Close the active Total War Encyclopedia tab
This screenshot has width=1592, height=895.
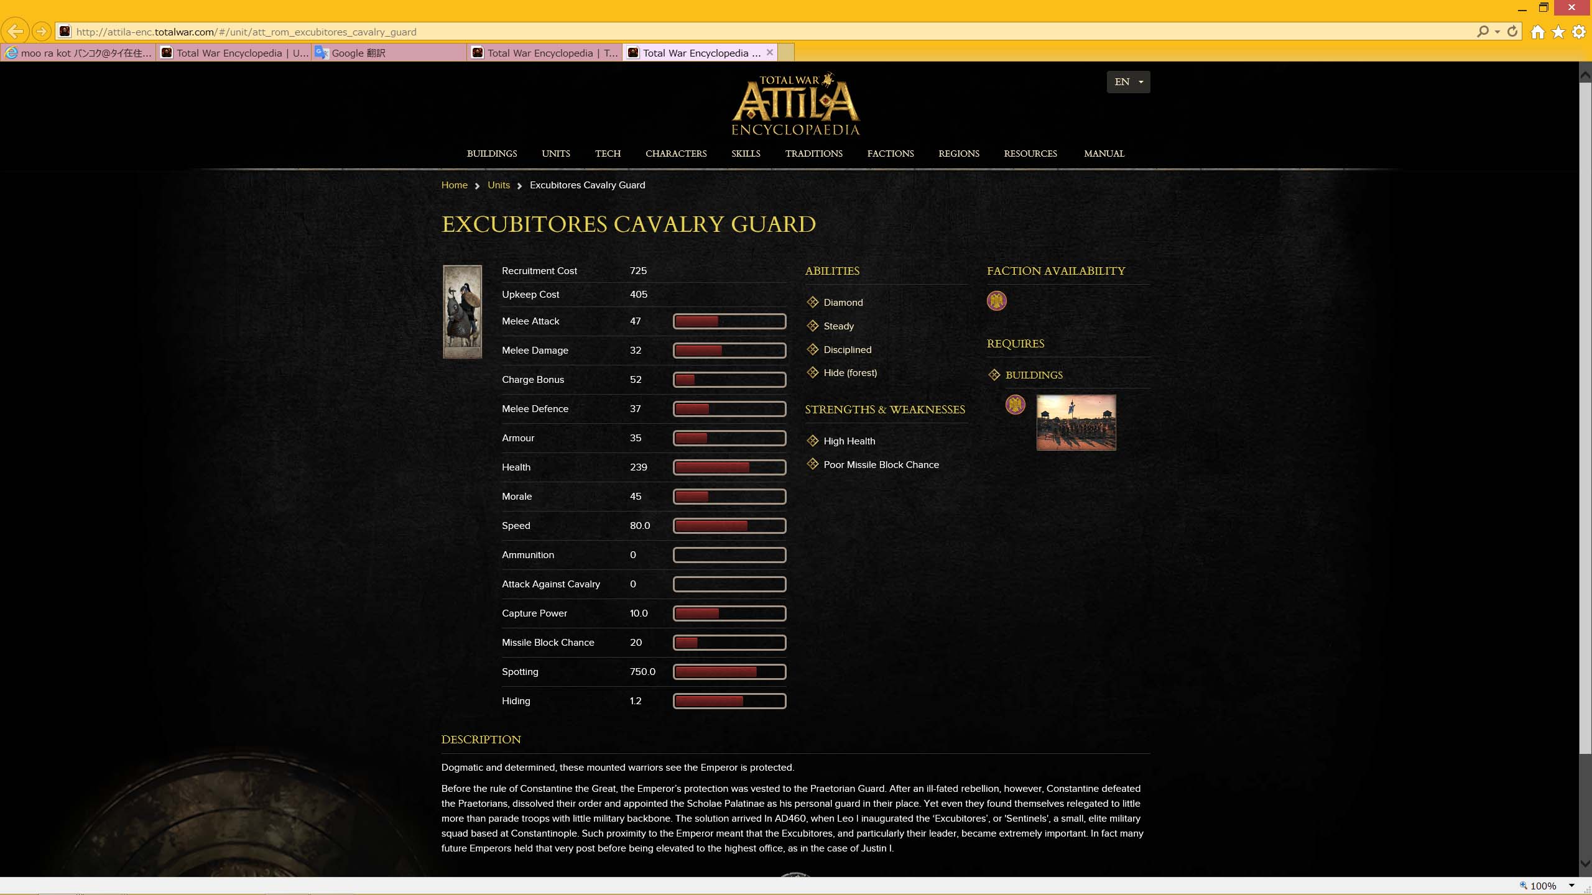[x=770, y=52]
